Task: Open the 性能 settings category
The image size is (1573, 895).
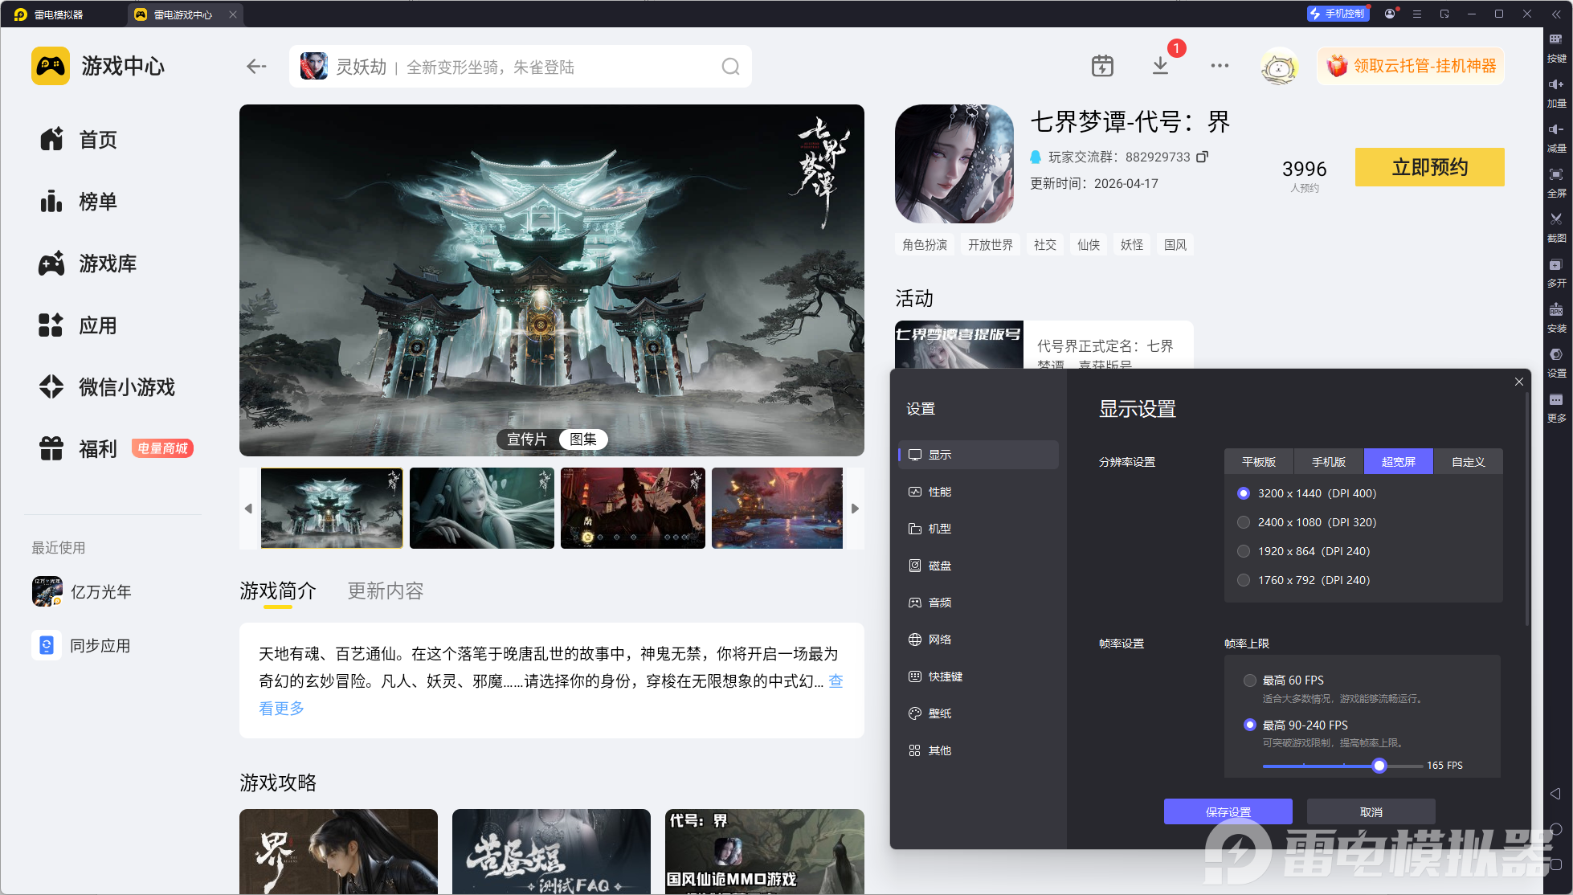Action: [939, 492]
